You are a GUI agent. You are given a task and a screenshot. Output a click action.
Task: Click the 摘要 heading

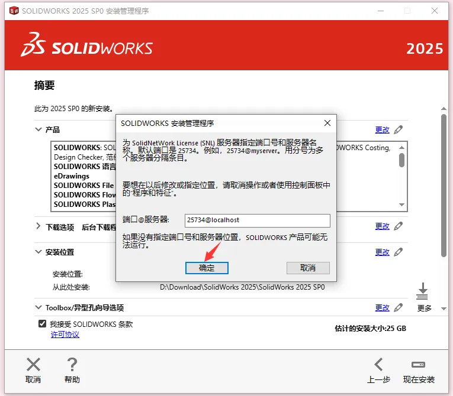coord(44,85)
